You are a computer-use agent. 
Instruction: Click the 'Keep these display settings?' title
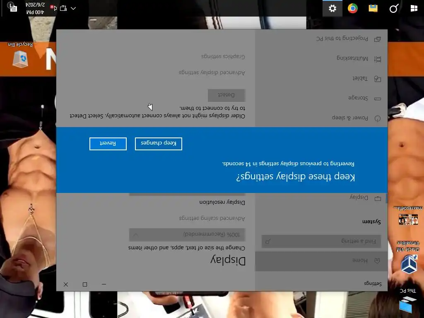click(x=295, y=176)
